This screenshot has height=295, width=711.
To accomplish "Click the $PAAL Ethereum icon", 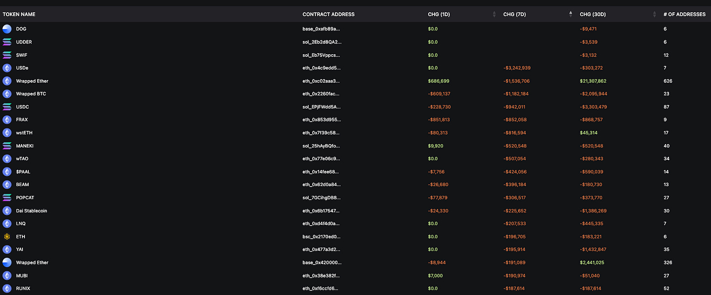I will tap(7, 172).
